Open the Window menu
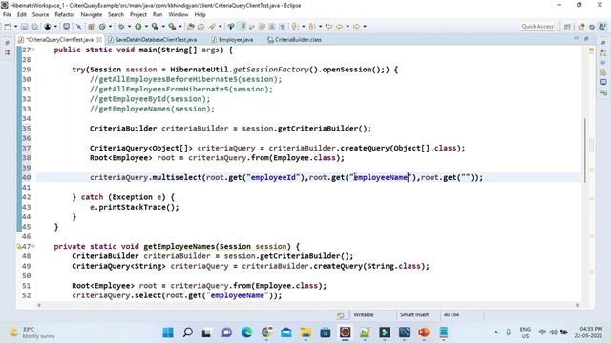Screen dimensions: 611x343 tap(179, 15)
